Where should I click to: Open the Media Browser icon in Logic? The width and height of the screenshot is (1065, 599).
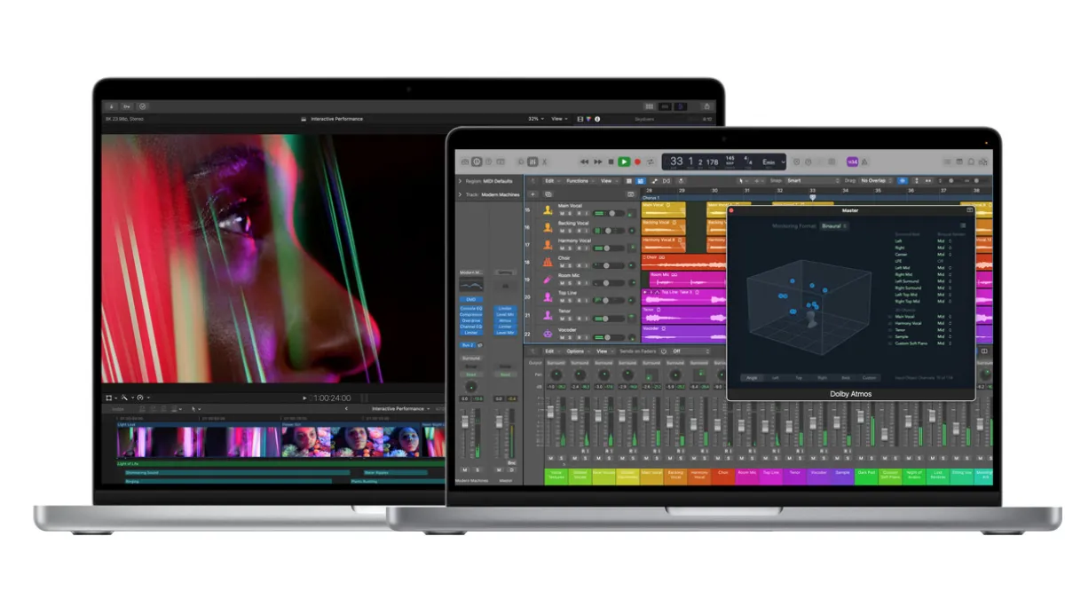[x=983, y=162]
